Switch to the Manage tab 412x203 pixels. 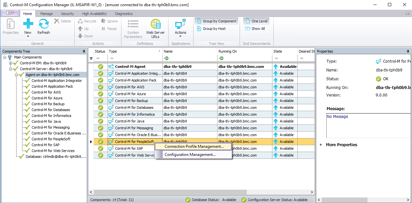tap(46, 14)
